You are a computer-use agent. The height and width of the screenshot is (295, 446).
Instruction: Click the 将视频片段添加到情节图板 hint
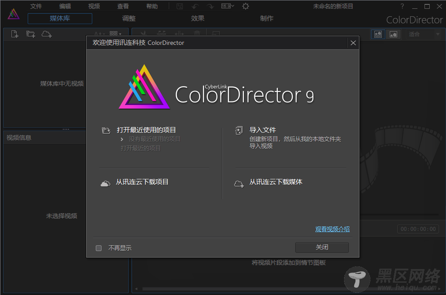(x=288, y=262)
